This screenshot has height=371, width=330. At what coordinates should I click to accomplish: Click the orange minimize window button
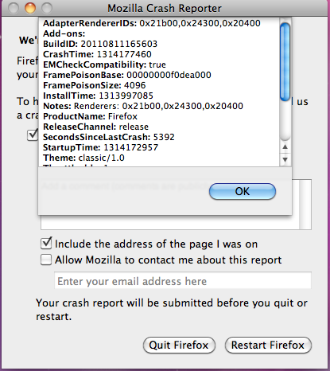tap(30, 8)
